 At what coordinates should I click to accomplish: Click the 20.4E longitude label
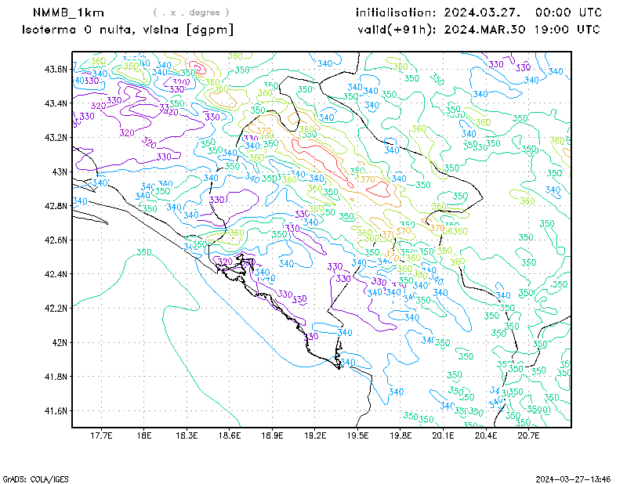[x=486, y=435]
